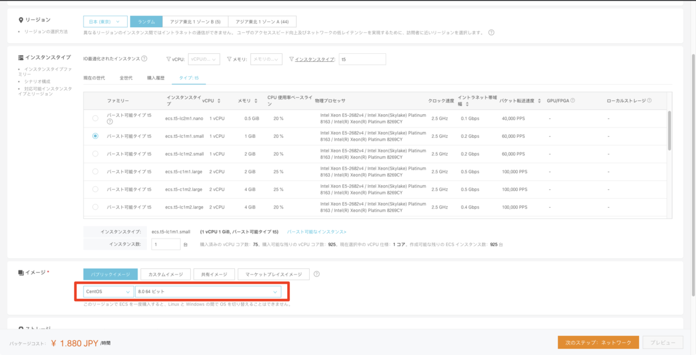Screen dimensions: 696x355
Task: Choose パブリックイメージ image type
Action: (111, 275)
